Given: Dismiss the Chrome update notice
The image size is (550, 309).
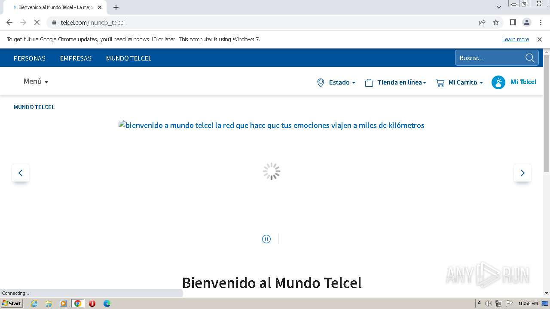Looking at the screenshot, I should pos(540,39).
